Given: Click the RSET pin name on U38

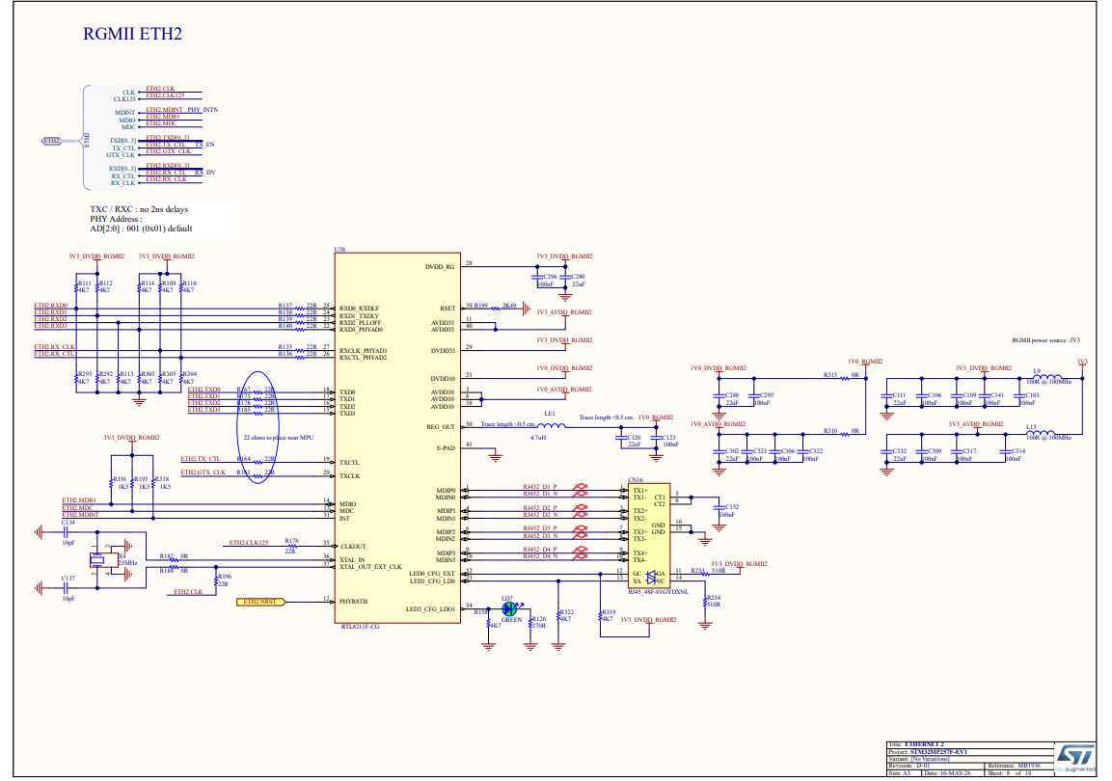Looking at the screenshot, I should (448, 309).
